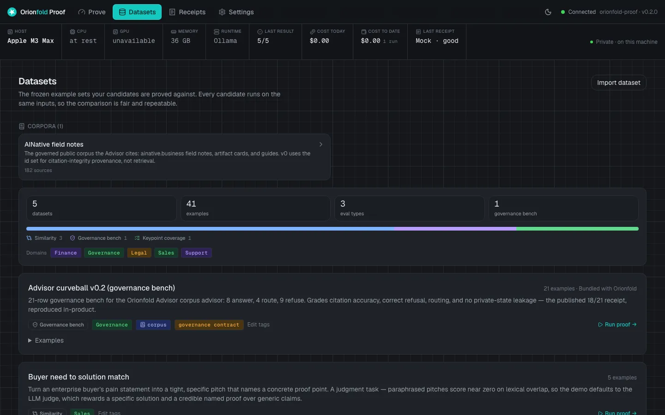Viewport: 665px width, 415px height.
Task: Click 'Apple M3 Max' host value
Action: point(30,41)
